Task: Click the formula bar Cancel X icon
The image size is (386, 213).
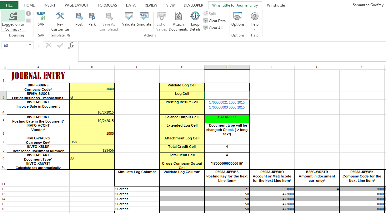Action: tap(48, 46)
